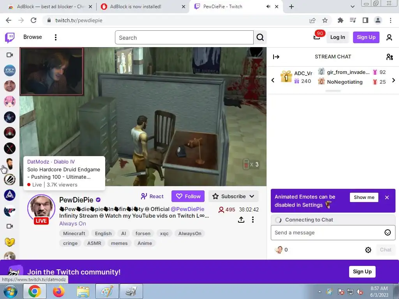Open the chat community users icon

389,57
